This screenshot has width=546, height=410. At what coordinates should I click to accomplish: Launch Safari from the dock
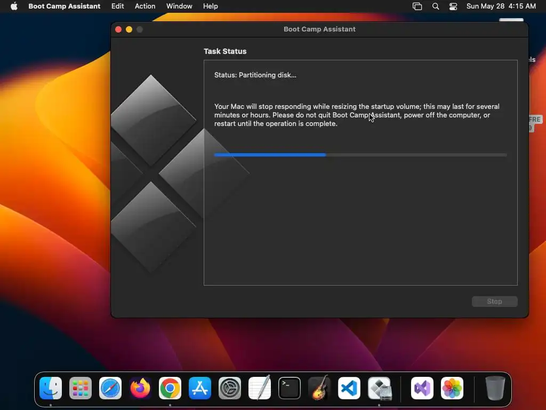(x=110, y=388)
